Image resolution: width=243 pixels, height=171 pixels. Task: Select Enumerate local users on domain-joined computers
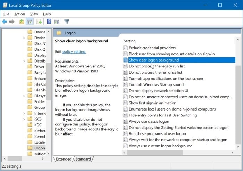[x=172, y=109]
